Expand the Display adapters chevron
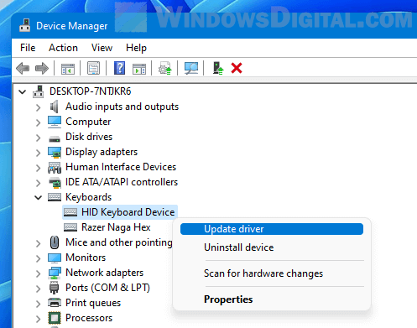Screen dimensions: 417x328 click(x=39, y=153)
